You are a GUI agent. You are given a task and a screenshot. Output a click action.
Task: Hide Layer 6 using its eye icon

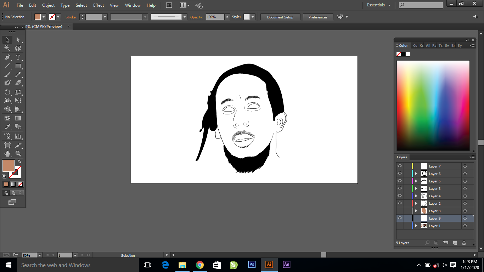[400, 174]
